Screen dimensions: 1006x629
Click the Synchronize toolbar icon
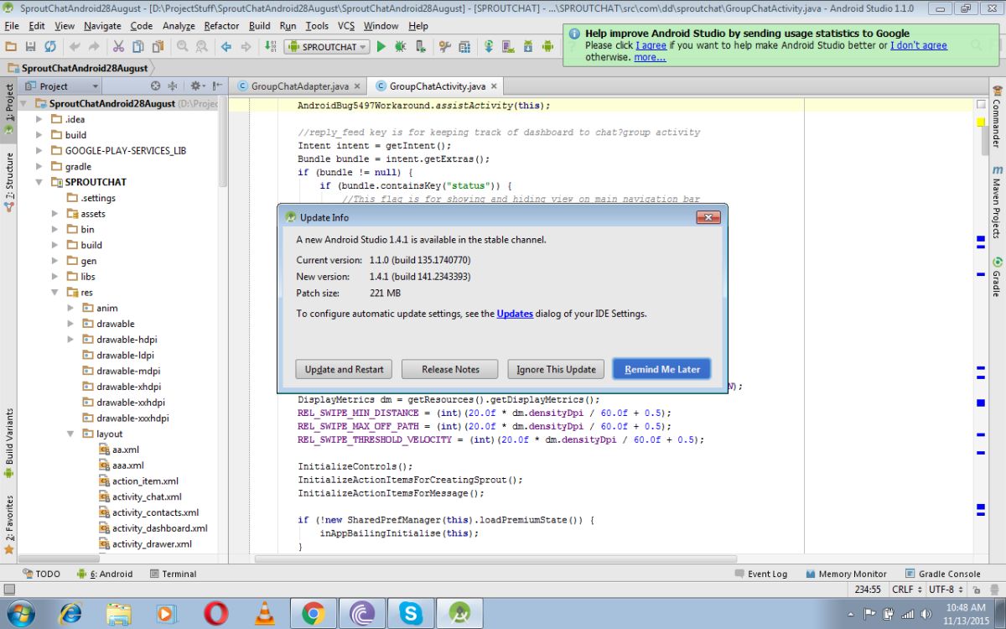[x=49, y=47]
